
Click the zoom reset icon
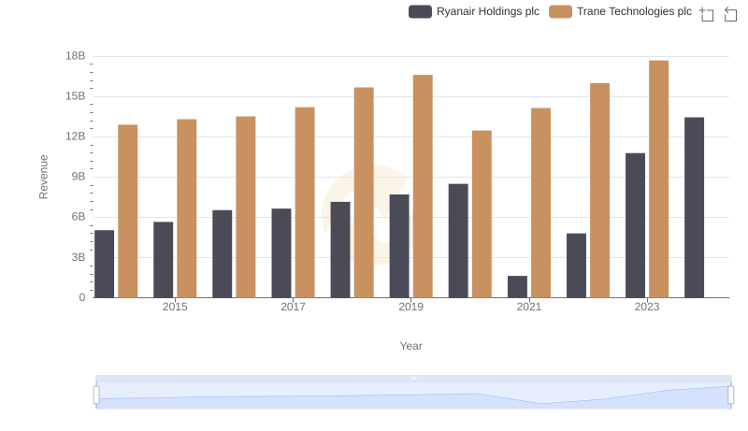730,14
